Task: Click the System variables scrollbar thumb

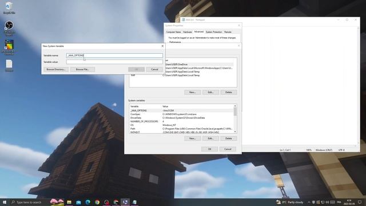Action: [x=235, y=112]
